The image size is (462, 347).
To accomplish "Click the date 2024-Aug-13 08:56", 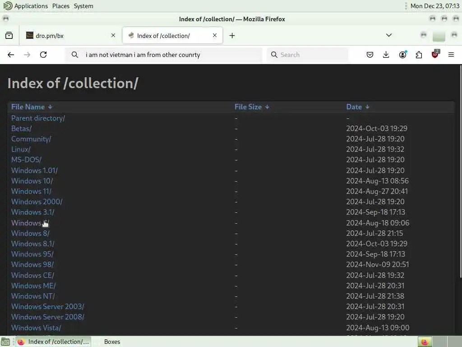I will point(377,181).
